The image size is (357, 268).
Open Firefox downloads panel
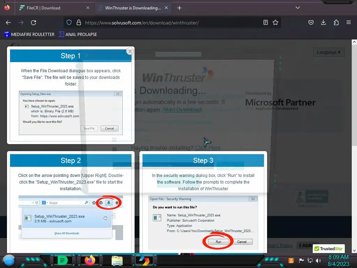click(x=323, y=22)
